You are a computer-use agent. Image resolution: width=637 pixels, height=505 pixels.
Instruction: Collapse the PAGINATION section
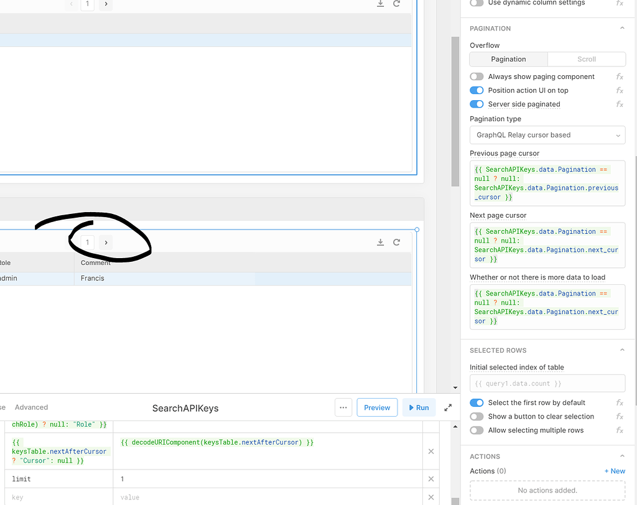(622, 29)
